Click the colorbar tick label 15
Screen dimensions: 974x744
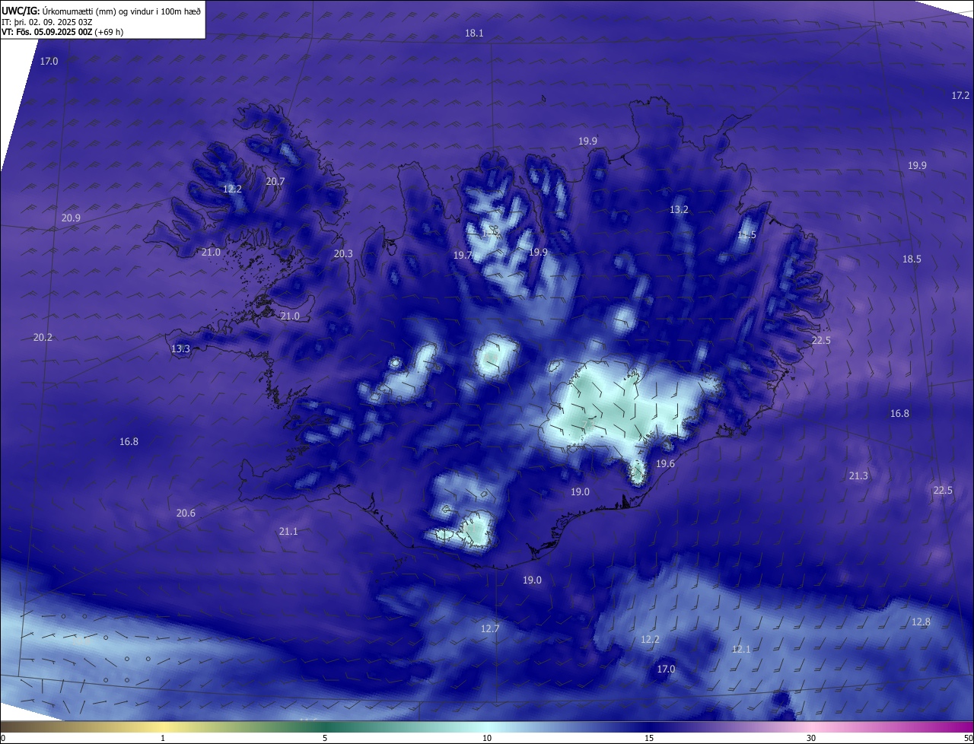point(649,738)
